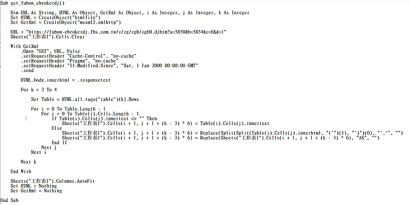Image resolution: width=410 pixels, height=205 pixels.
Task: Click the Cache-Control setRequestHeader line
Action: click(78, 56)
